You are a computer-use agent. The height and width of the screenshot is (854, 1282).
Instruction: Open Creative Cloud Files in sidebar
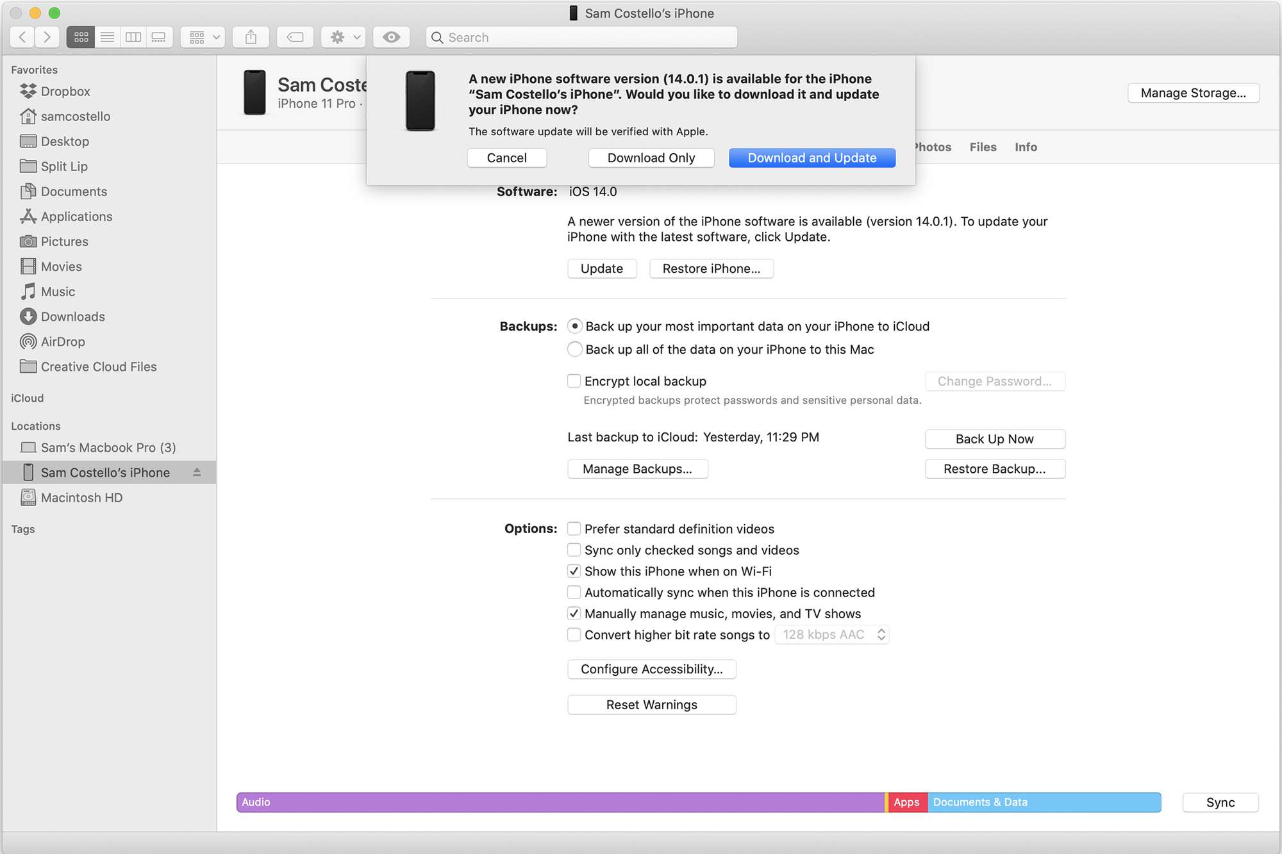pyautogui.click(x=109, y=366)
